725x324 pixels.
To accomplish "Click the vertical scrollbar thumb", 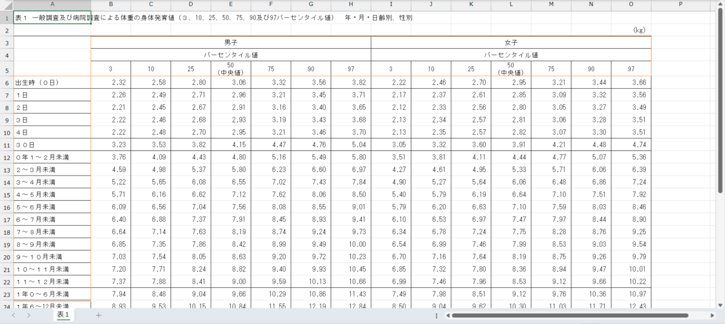I will point(720,100).
